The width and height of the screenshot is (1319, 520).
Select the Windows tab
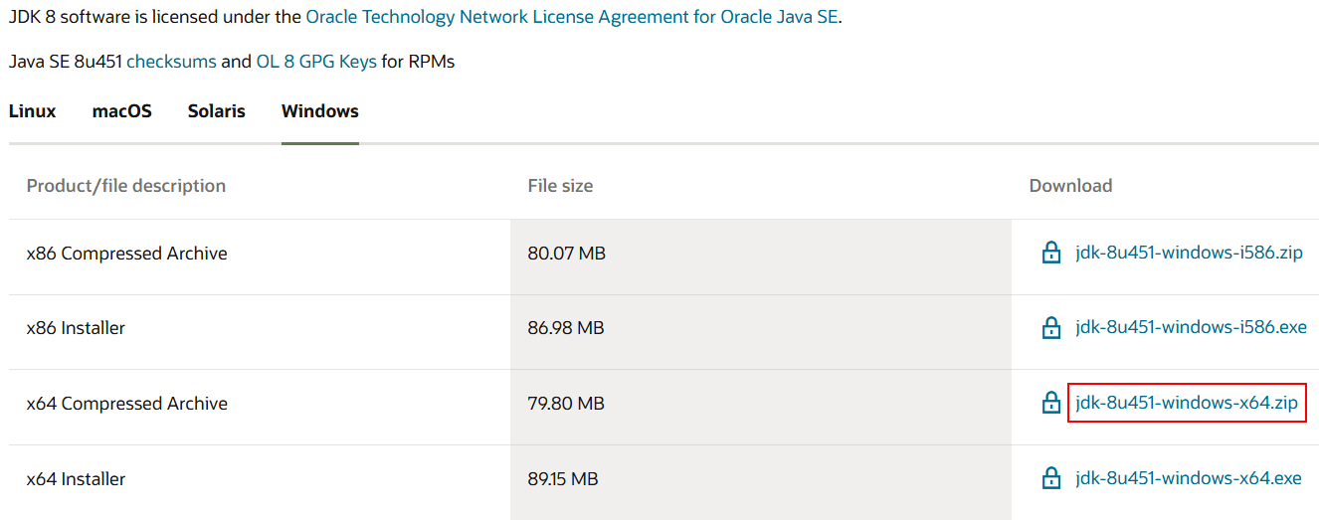point(320,111)
